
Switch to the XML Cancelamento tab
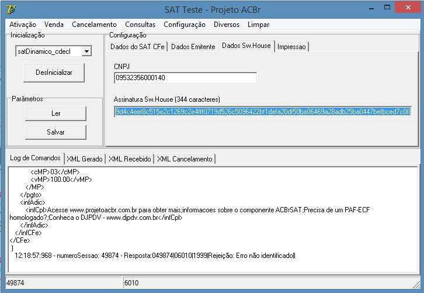point(185,158)
